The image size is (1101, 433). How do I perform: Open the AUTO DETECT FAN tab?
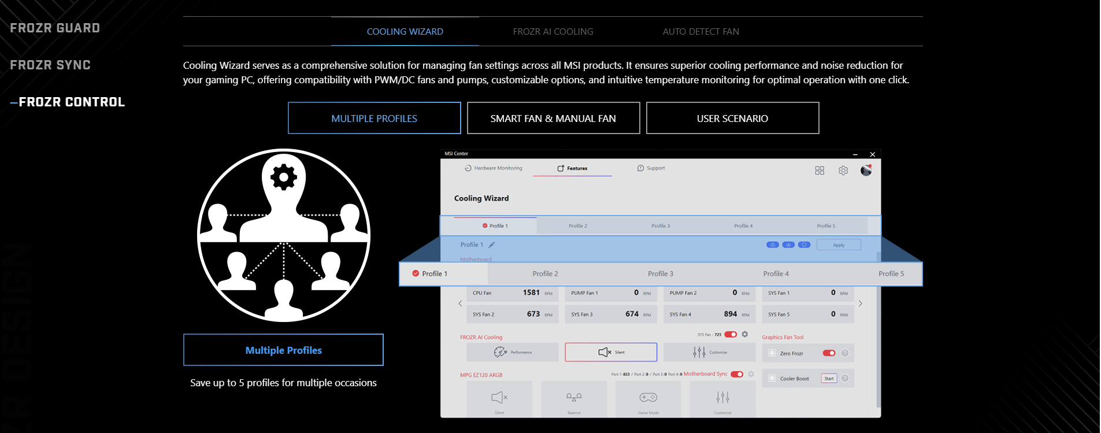[x=700, y=32]
